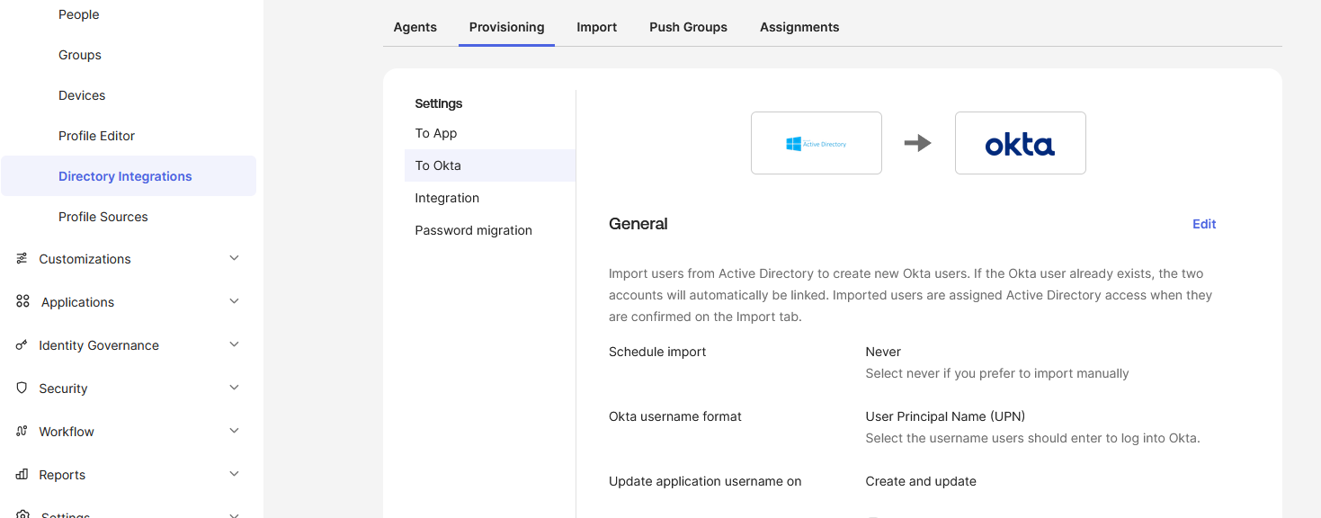Click Edit link for General section

point(1204,224)
